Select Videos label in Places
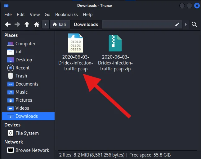The width and height of the screenshot is (201, 159). [x=22, y=108]
